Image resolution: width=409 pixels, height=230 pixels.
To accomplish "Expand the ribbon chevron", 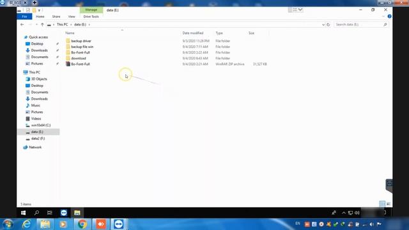I will coord(383,17).
